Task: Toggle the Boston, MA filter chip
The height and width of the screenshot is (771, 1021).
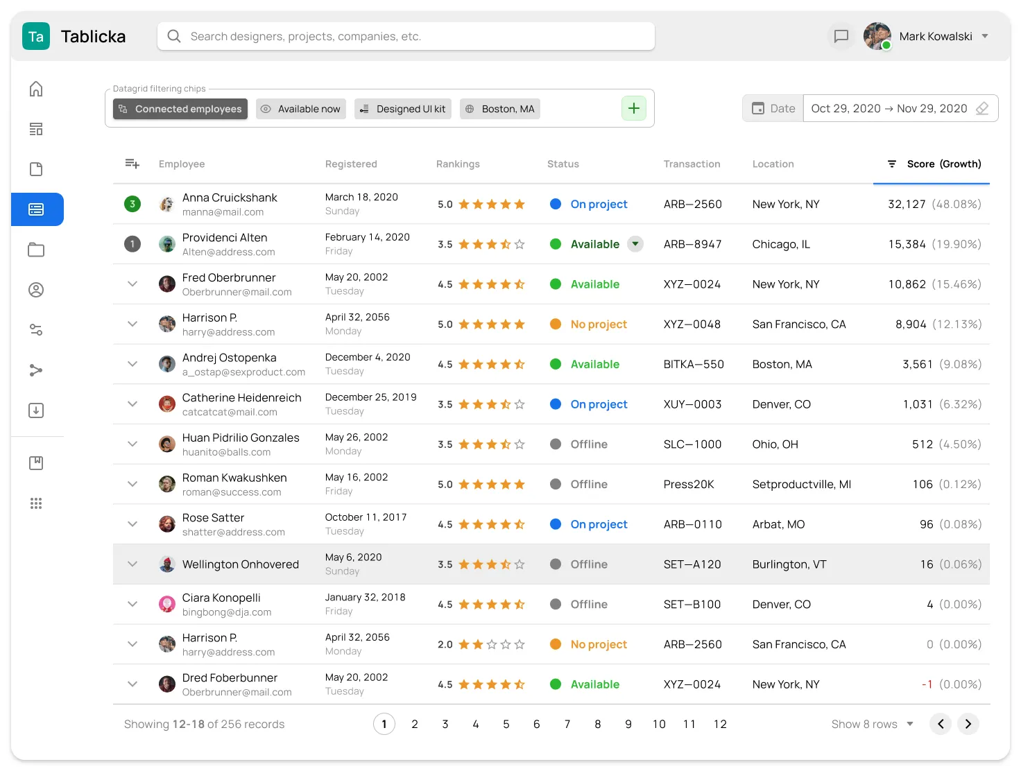Action: click(x=500, y=109)
